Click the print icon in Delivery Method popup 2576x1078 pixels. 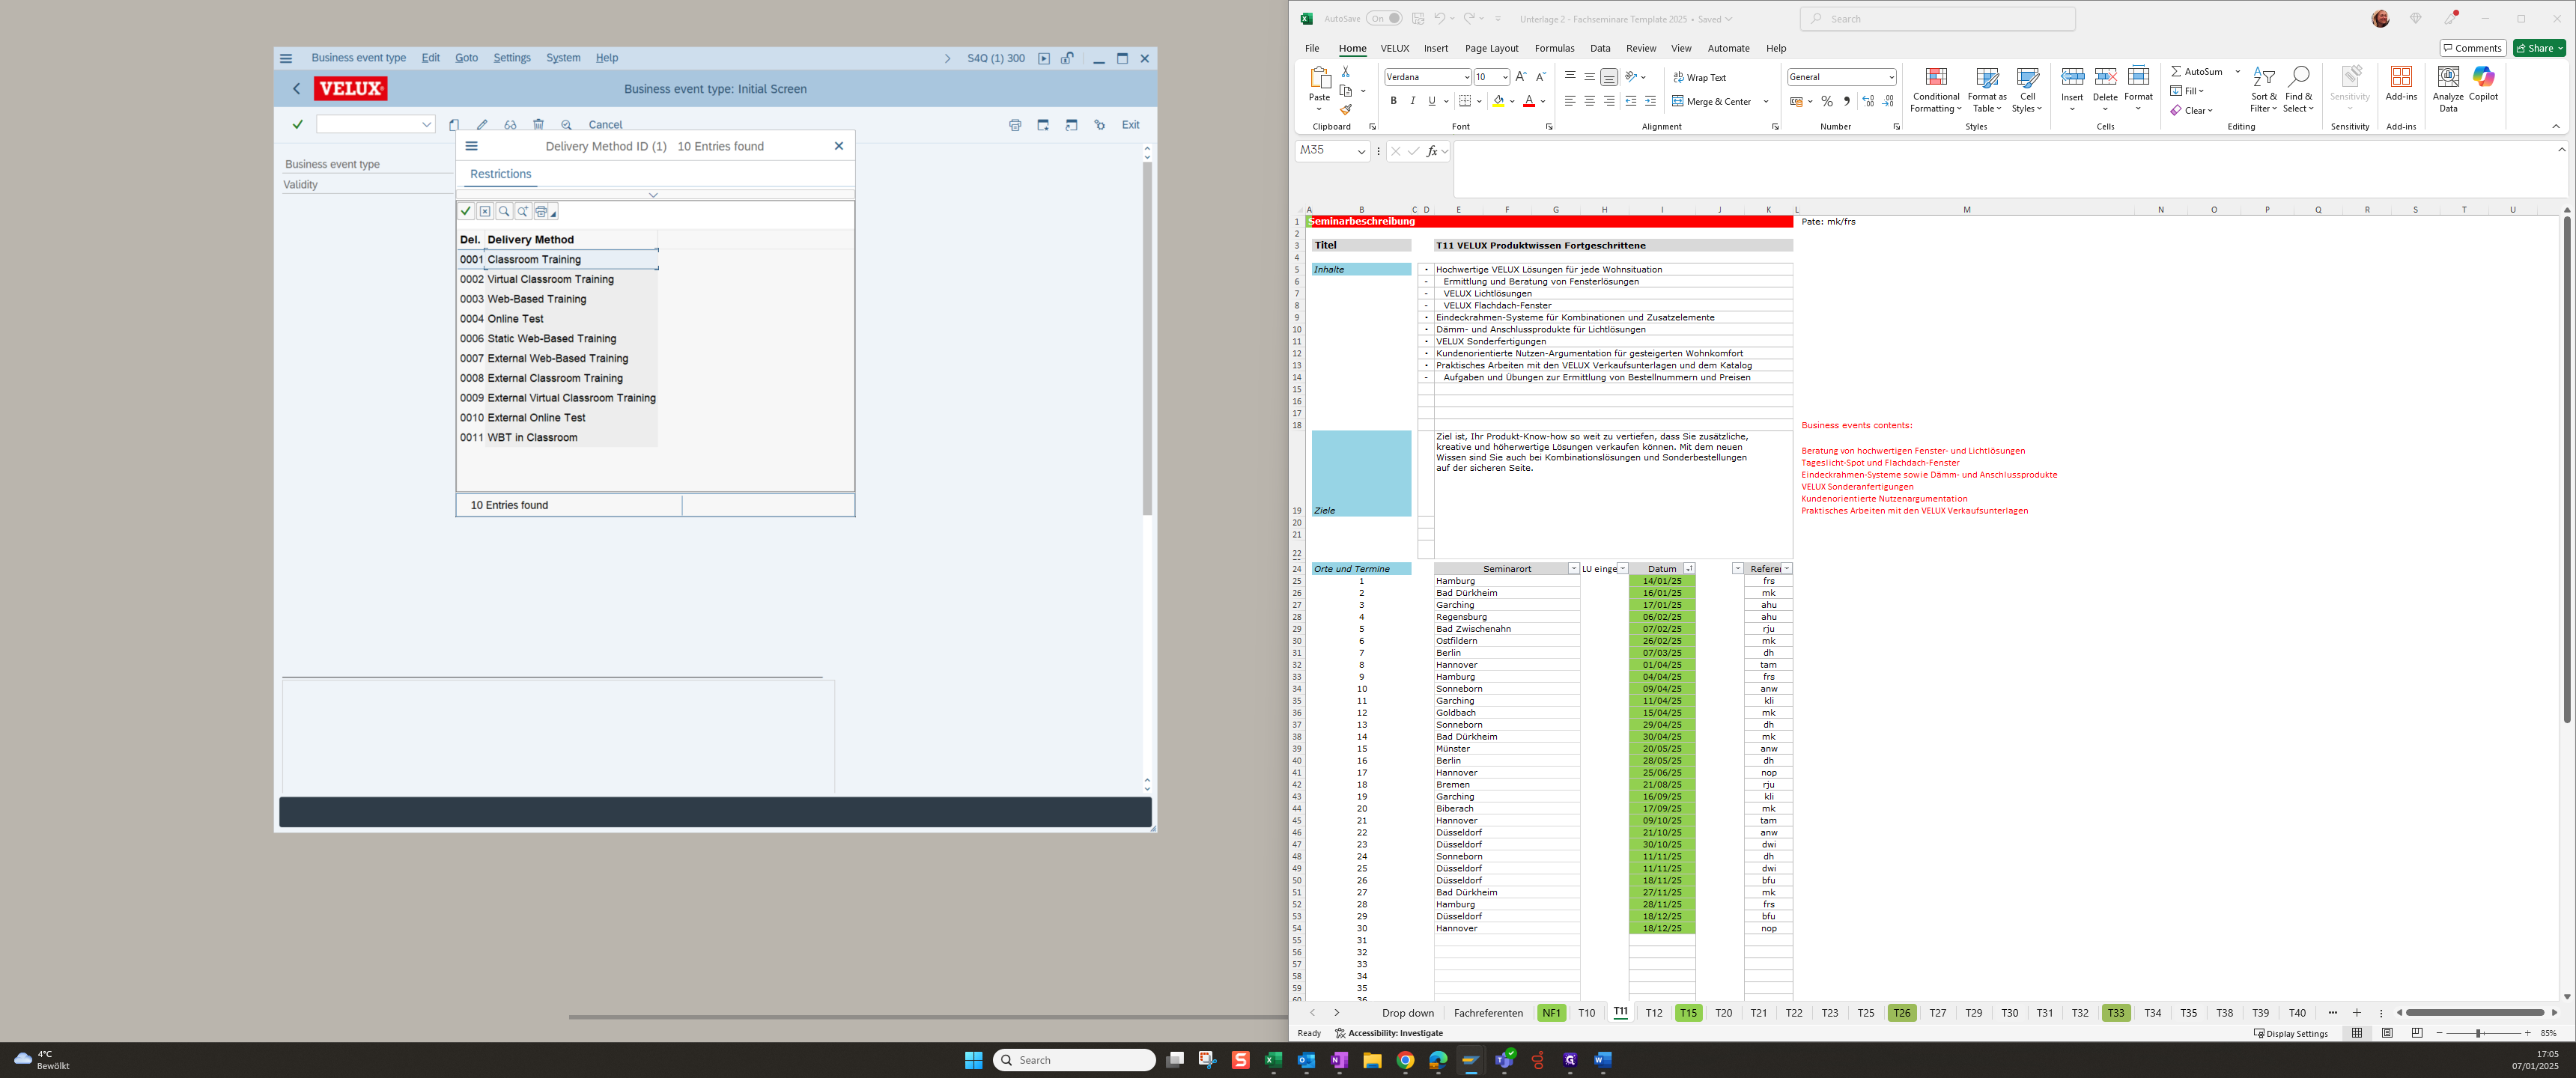pos(542,211)
